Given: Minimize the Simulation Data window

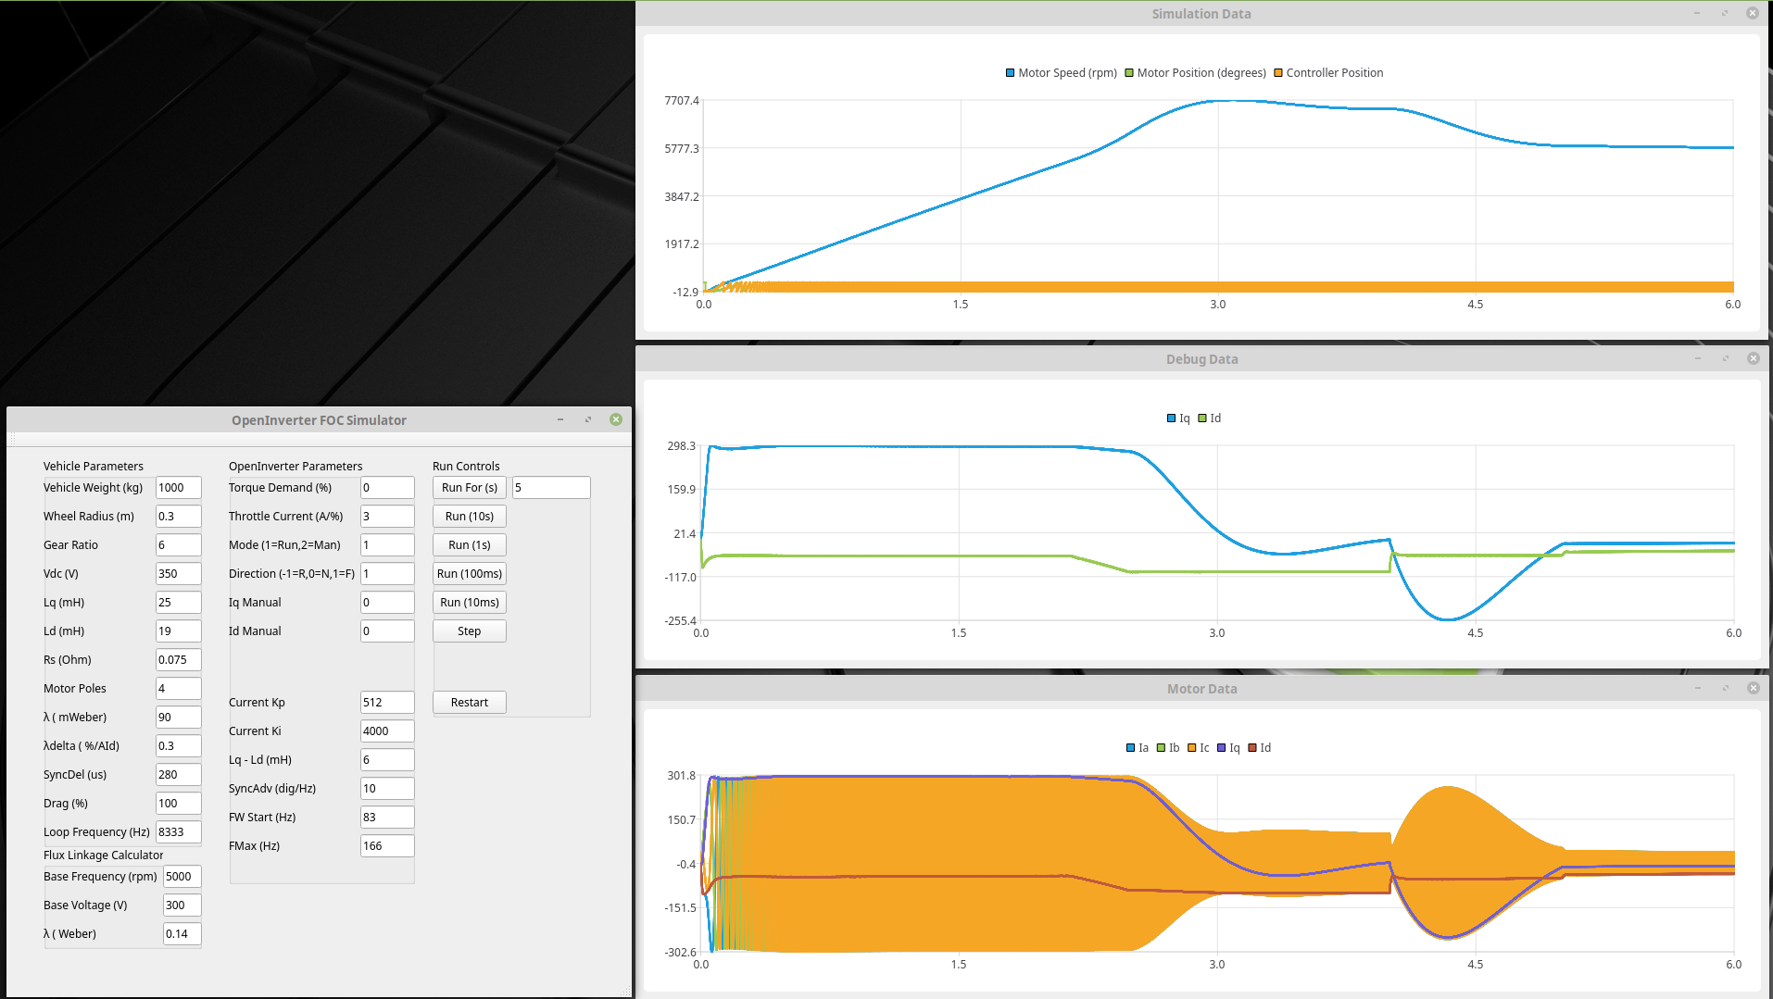Looking at the screenshot, I should tap(1697, 14).
